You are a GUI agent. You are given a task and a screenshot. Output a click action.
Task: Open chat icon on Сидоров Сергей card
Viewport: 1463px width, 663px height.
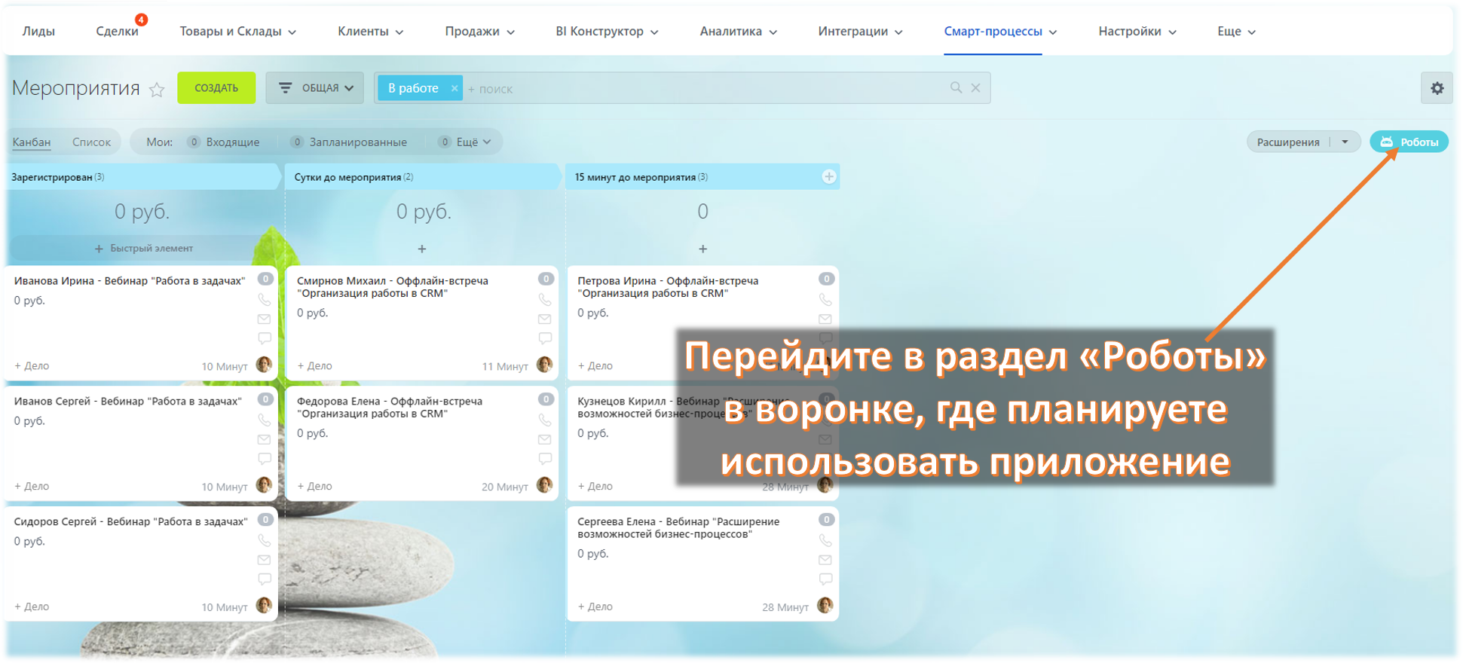tap(265, 579)
